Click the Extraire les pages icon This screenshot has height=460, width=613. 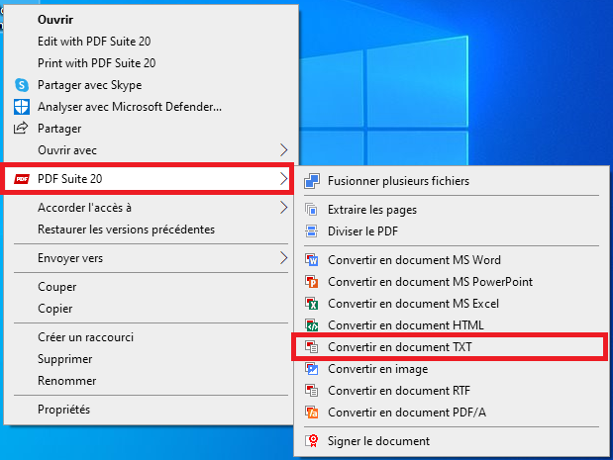click(312, 210)
